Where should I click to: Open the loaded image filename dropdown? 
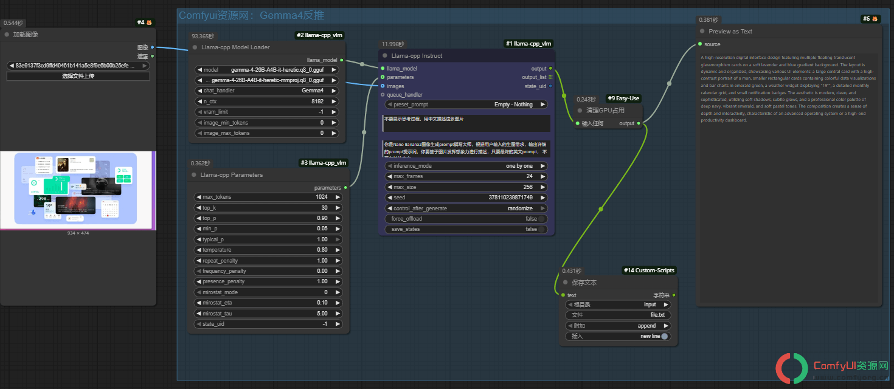(x=78, y=66)
